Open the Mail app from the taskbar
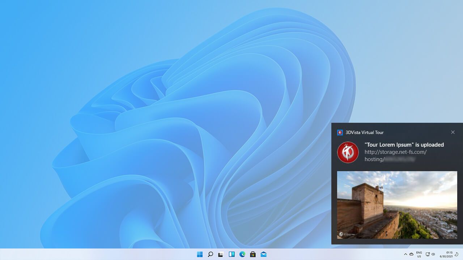The image size is (463, 260). 264,255
